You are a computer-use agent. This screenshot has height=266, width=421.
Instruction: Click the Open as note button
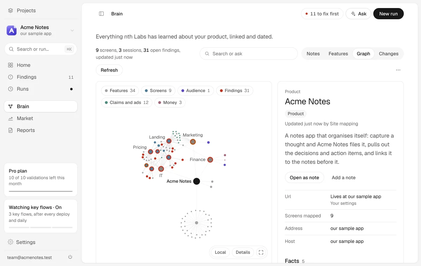coord(305,177)
